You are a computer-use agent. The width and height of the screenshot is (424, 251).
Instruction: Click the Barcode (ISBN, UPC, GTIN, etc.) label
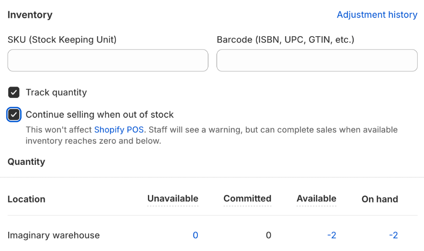click(x=285, y=40)
